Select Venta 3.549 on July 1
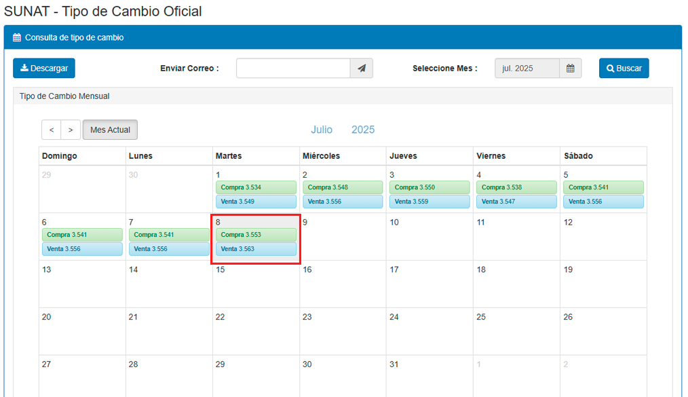688x397 pixels. point(256,202)
